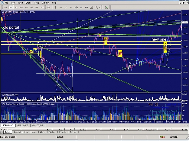Image resolution: width=189 pixels, height=141 pixels.
Task: Click the 'VSA Teacher Volume' indicator label
Action: 28,104
